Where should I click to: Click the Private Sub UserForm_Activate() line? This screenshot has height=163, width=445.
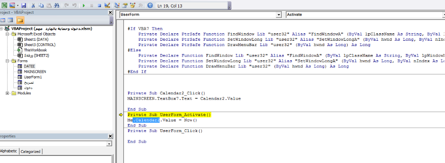point(170,115)
